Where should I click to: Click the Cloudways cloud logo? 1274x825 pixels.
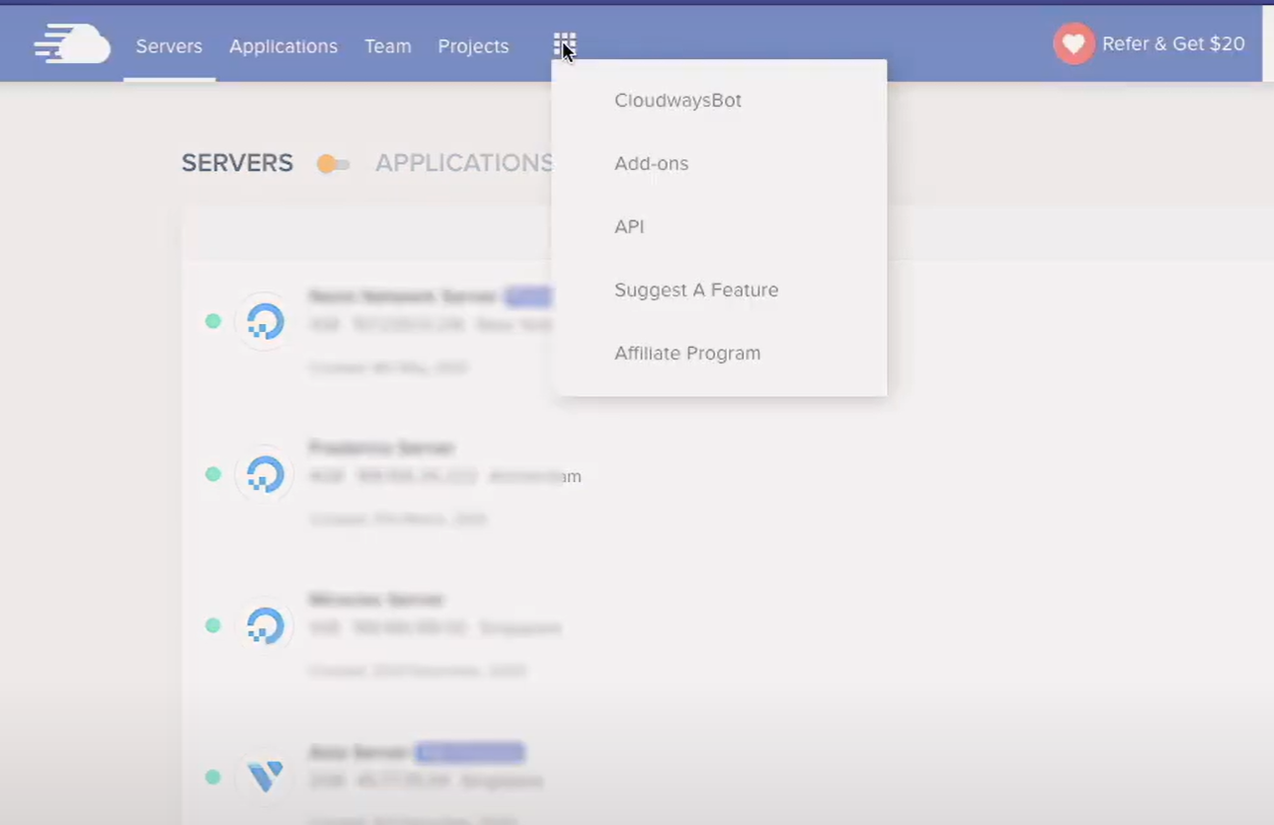[72, 44]
